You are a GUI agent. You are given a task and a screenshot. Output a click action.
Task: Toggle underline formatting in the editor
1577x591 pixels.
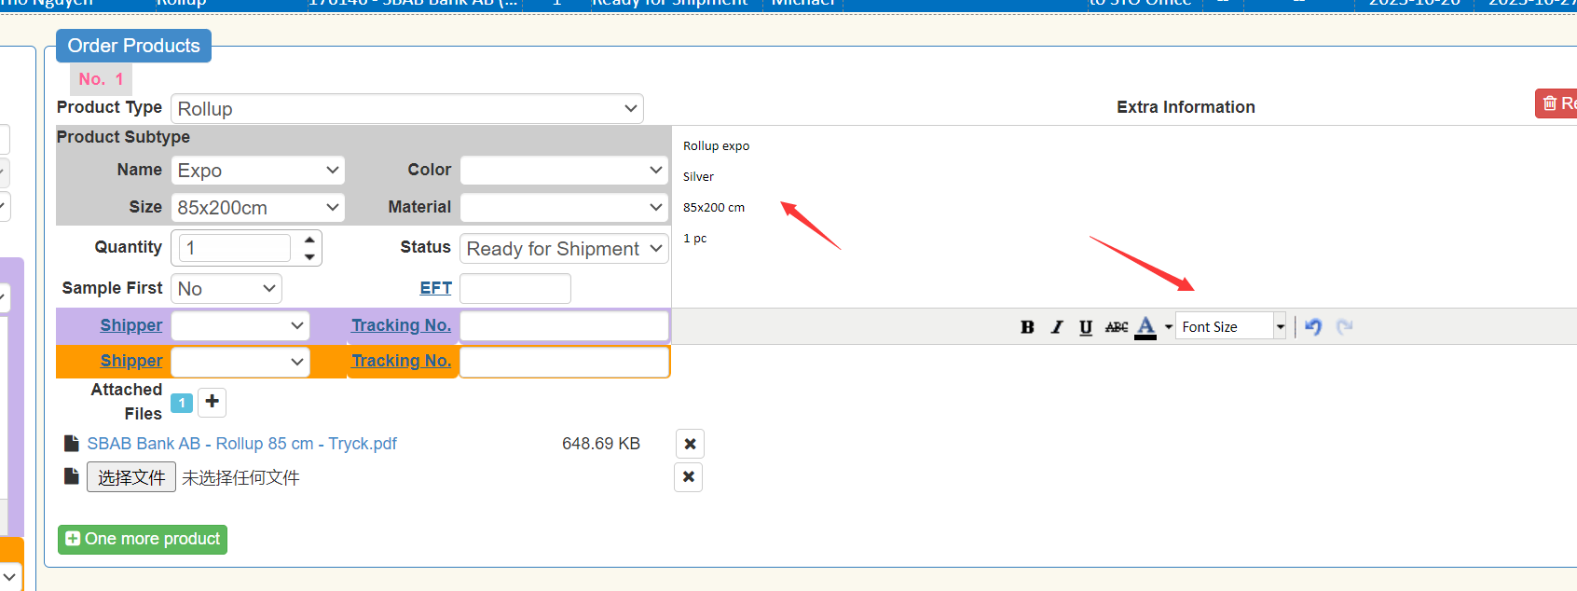[1085, 327]
